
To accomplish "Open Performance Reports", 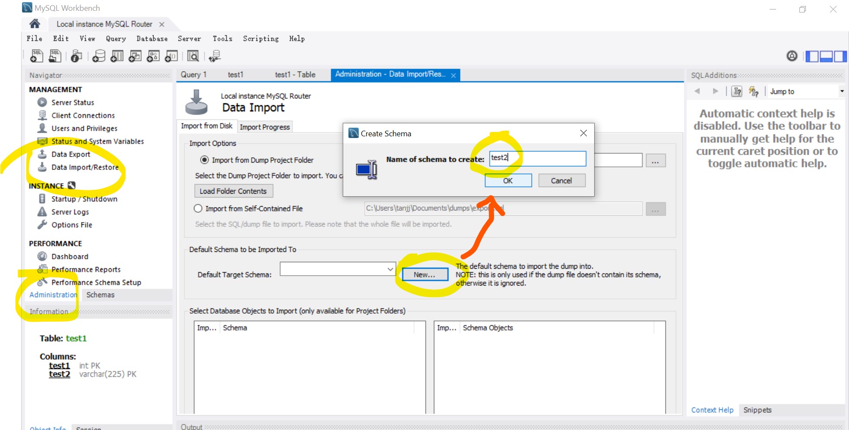I will coord(86,269).
